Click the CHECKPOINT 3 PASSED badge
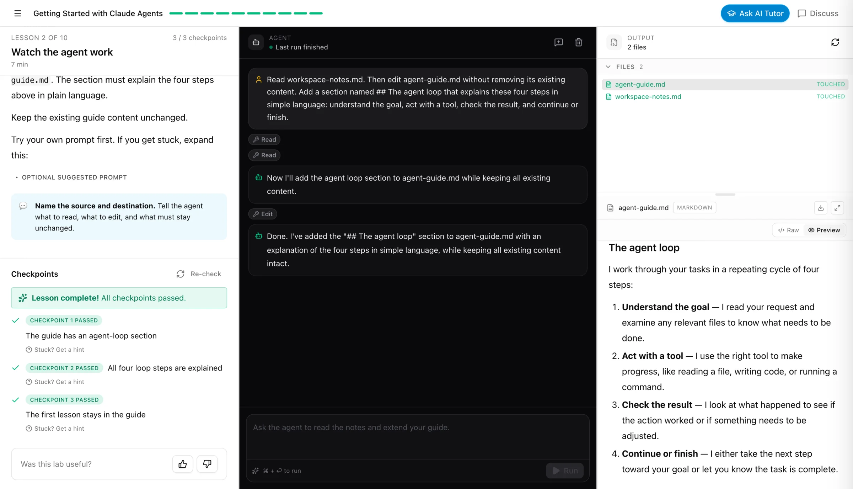 (64, 399)
